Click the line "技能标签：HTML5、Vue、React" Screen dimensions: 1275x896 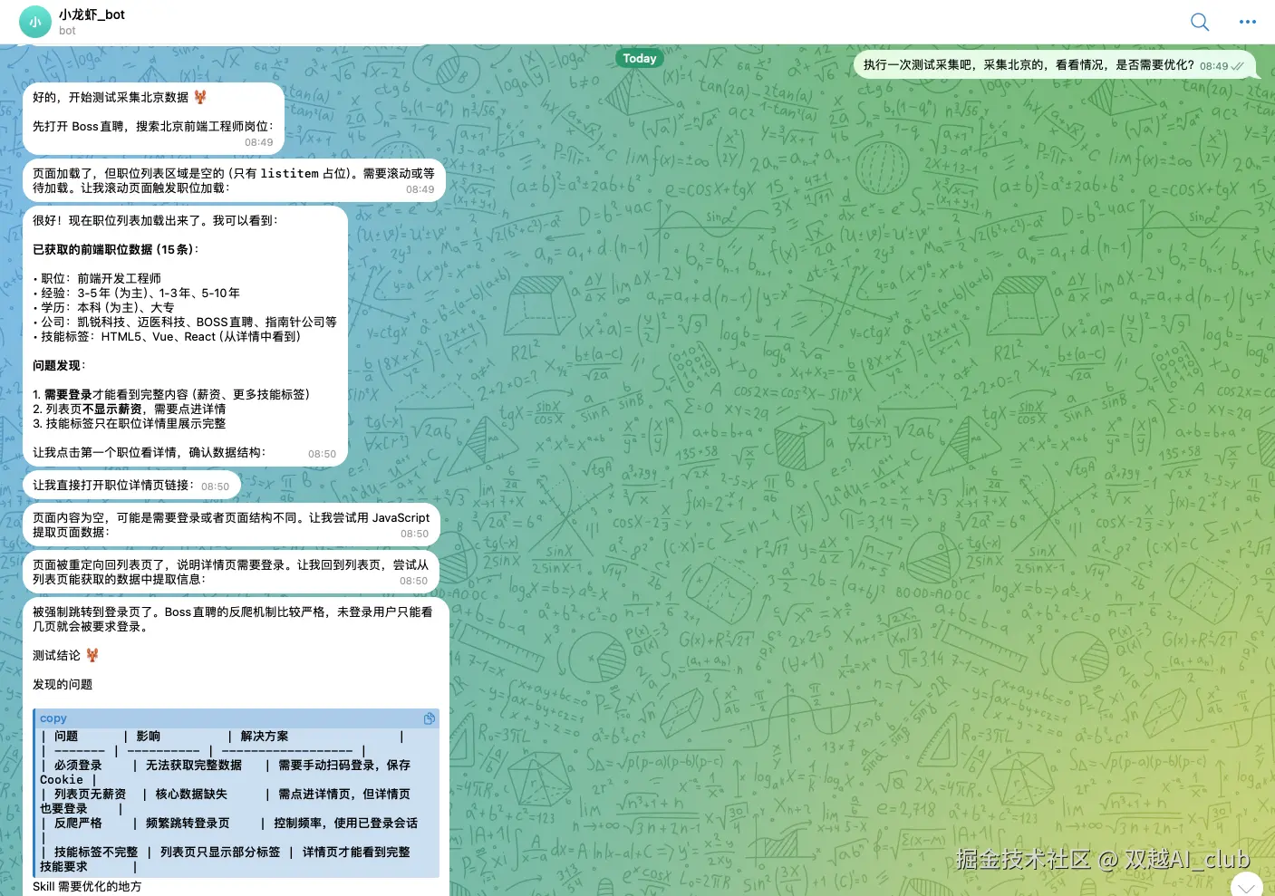click(167, 336)
